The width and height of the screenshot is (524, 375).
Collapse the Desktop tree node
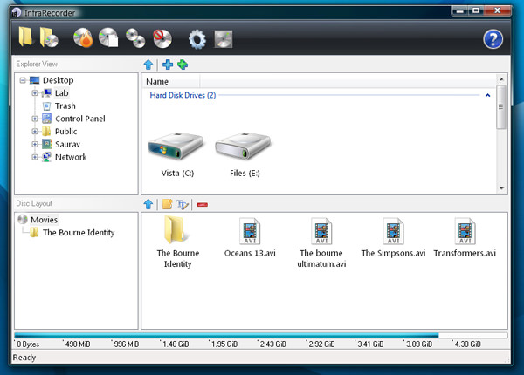click(x=23, y=80)
